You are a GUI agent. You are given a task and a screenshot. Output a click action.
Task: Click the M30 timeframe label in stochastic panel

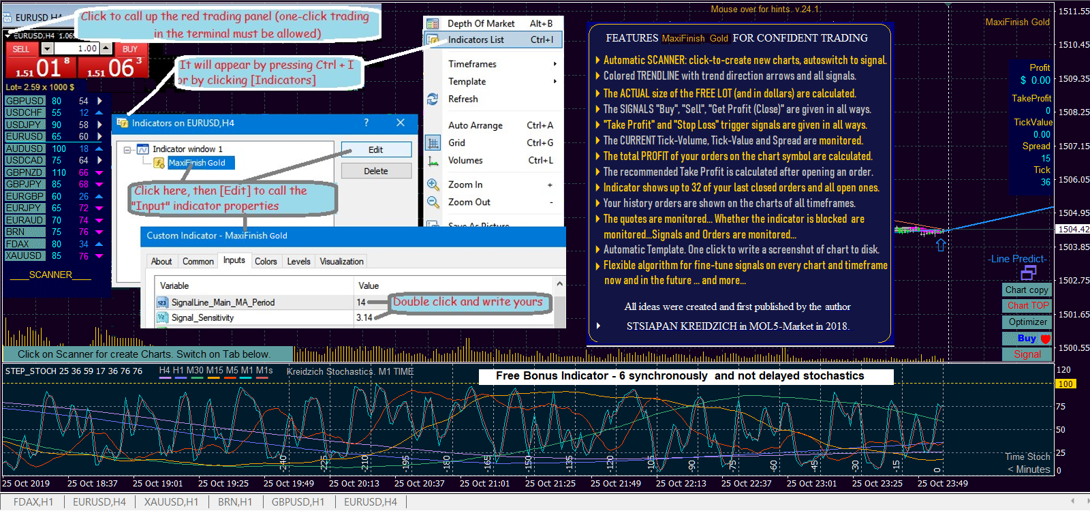195,371
